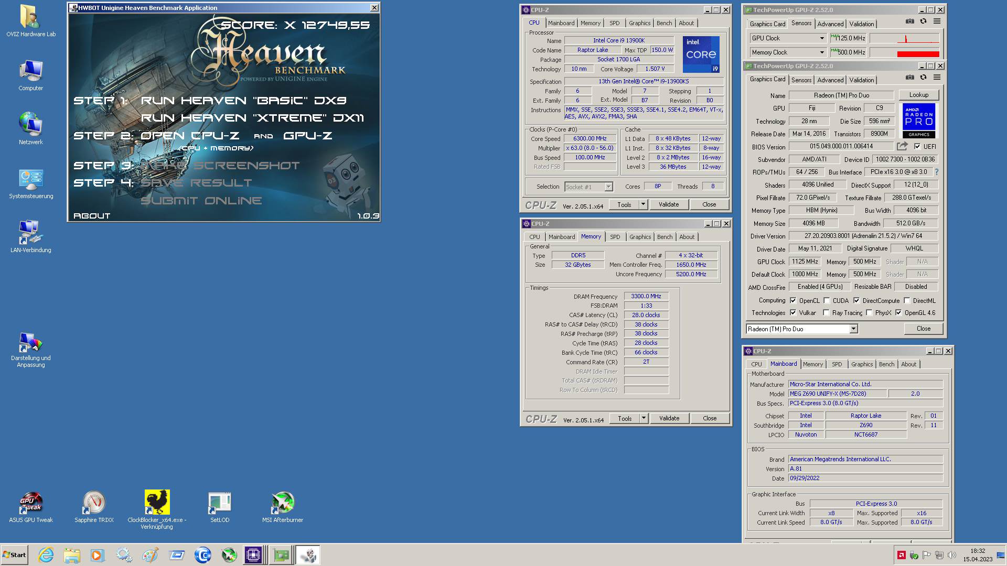Viewport: 1007px width, 566px height.
Task: Toggle UEFI checkbox in GPU-Z
Action: coord(917,147)
